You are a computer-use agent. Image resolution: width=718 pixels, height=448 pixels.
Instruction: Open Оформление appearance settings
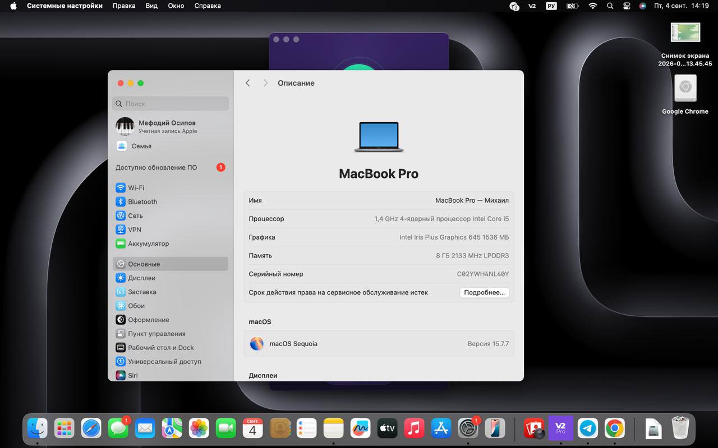tap(171, 320)
